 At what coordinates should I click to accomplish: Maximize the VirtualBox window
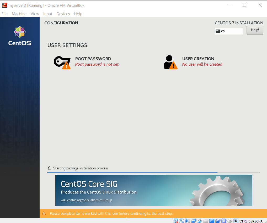click(x=245, y=5)
